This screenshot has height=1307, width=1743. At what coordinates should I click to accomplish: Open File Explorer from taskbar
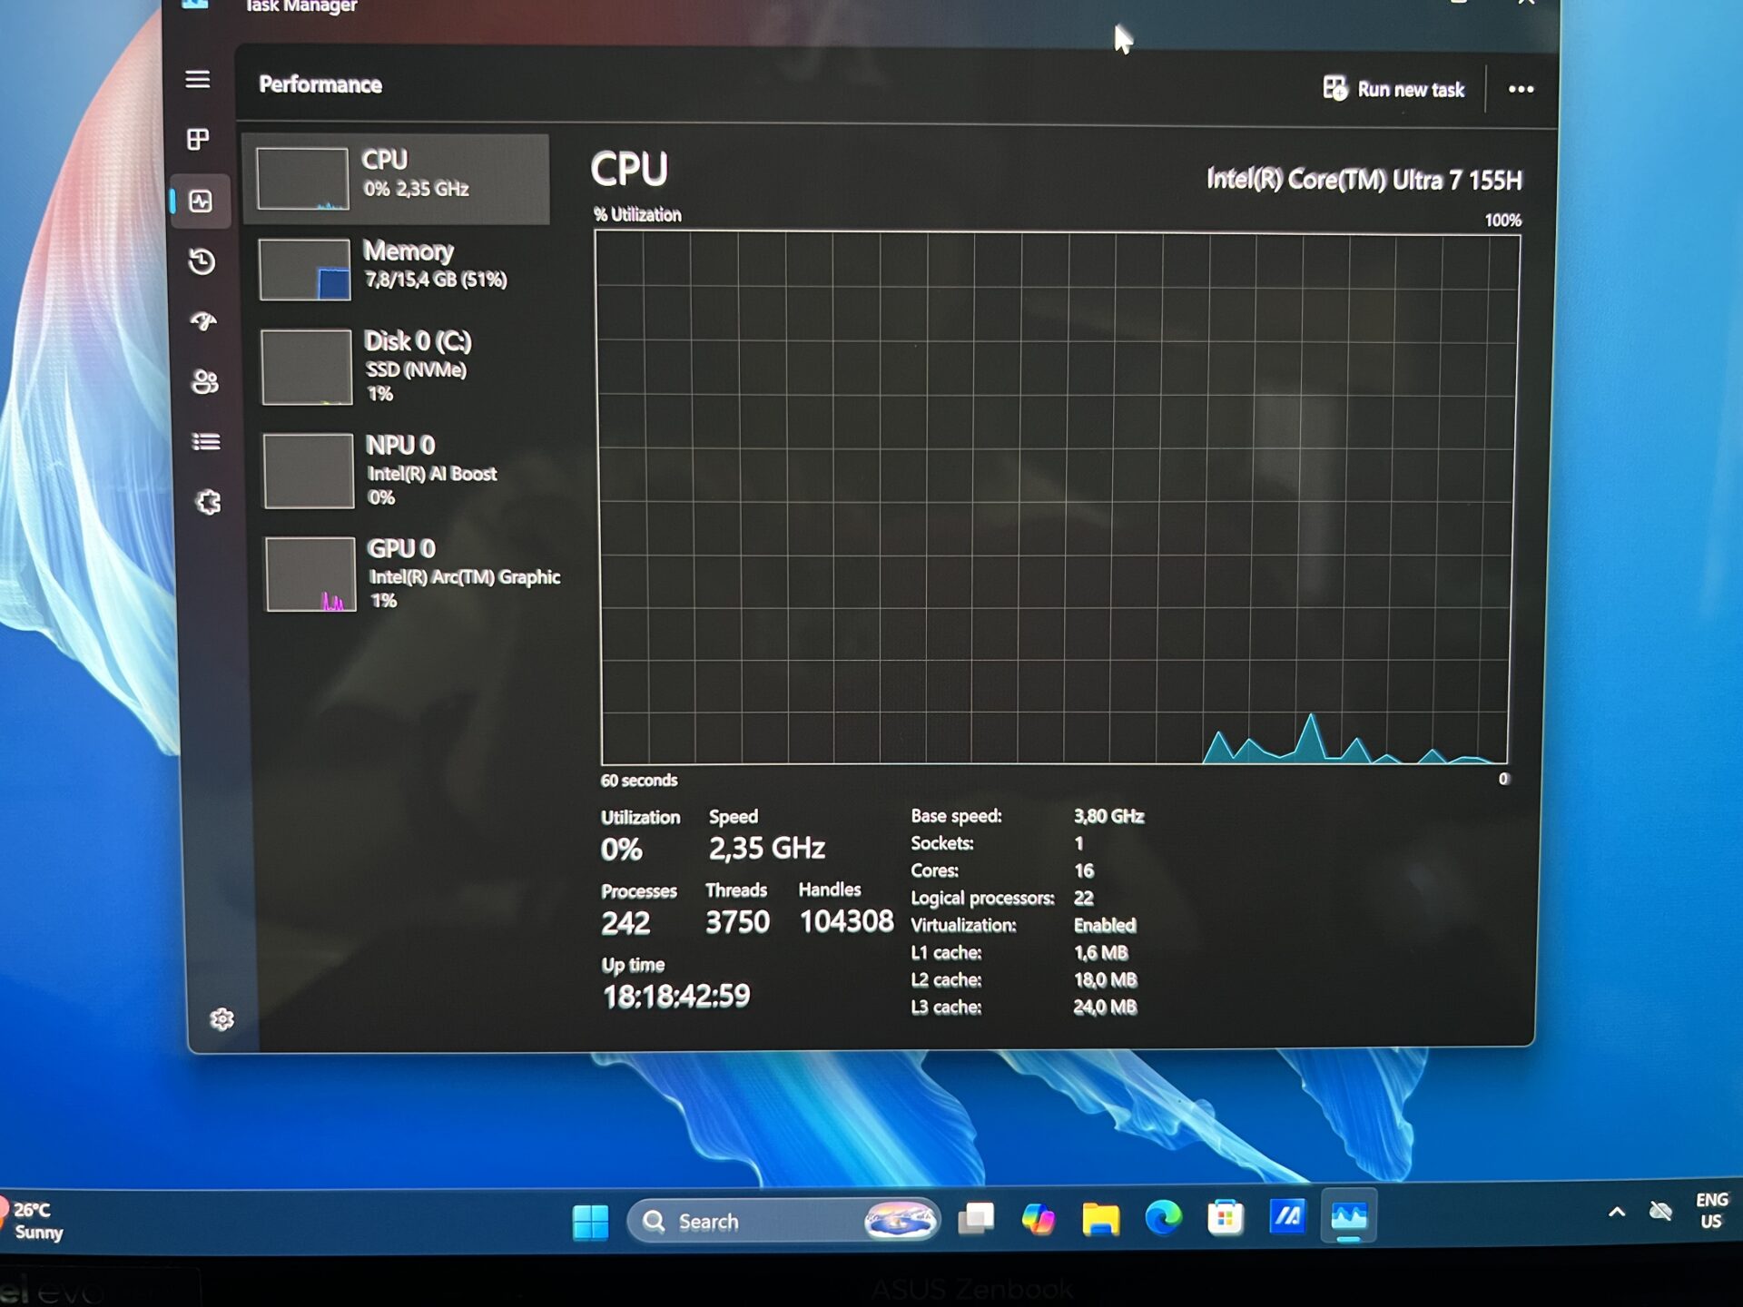(x=1100, y=1218)
